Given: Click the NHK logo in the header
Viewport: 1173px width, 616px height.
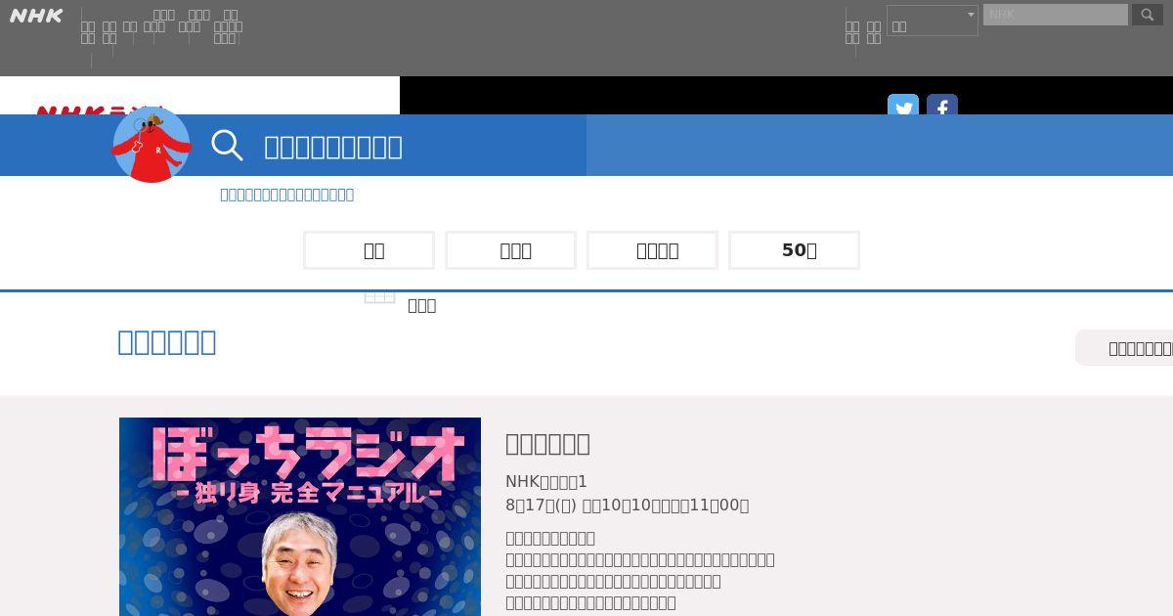Looking at the screenshot, I should pyautogui.click(x=36, y=16).
